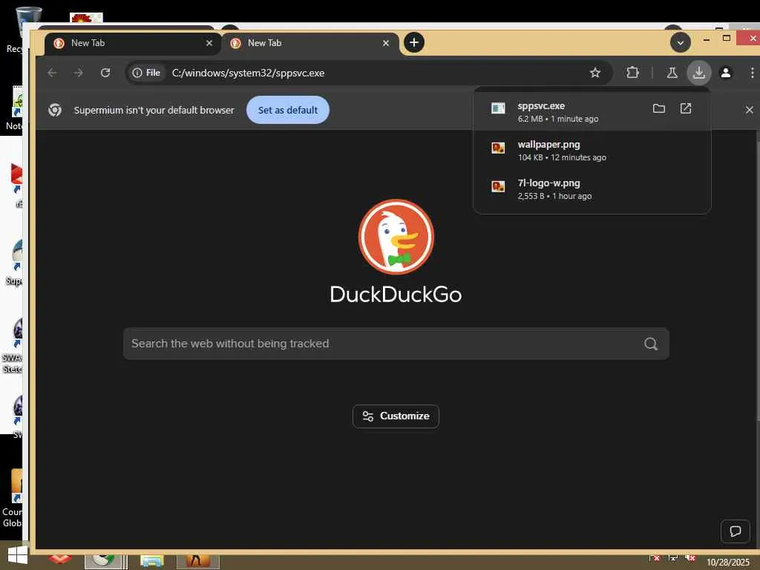Click the address bar URL text
The height and width of the screenshot is (570, 760).
(x=248, y=73)
